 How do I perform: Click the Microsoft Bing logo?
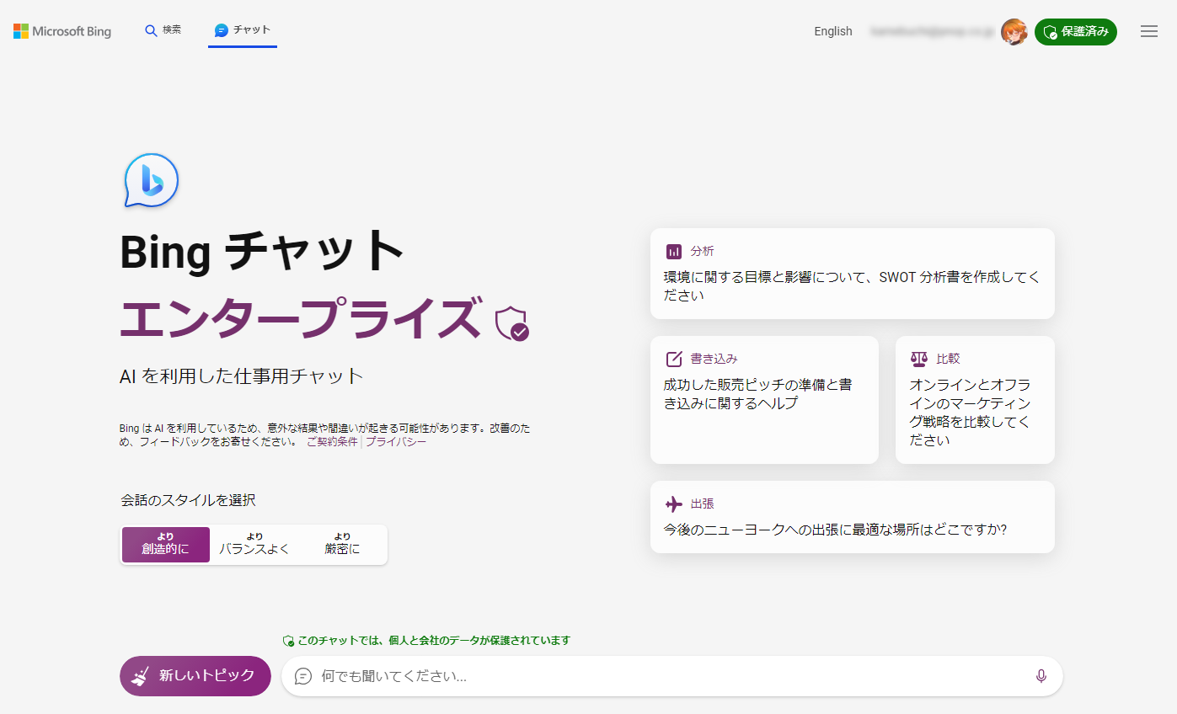coord(62,31)
